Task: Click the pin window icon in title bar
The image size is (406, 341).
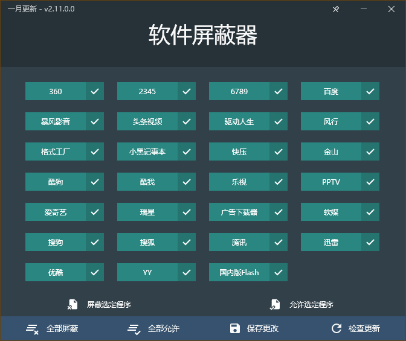Action: click(336, 9)
